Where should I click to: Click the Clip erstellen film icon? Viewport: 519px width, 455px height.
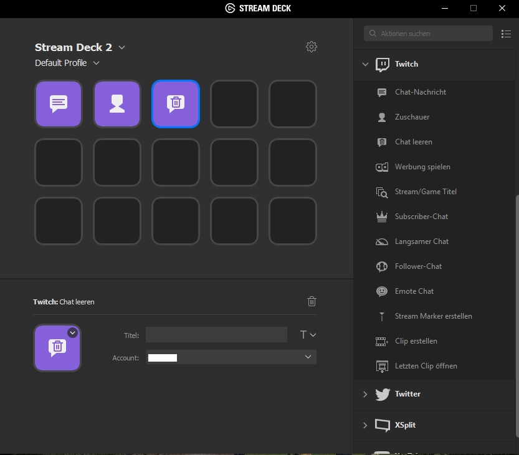(x=382, y=341)
